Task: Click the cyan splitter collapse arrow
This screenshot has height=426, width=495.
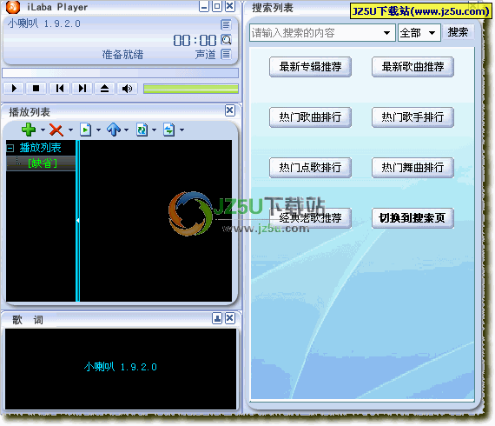Action: tap(77, 220)
